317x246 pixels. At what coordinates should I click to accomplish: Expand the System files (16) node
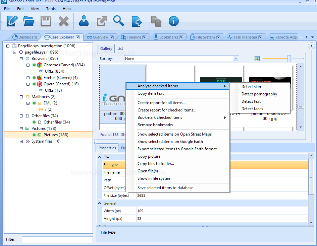pyautogui.click(x=22, y=141)
